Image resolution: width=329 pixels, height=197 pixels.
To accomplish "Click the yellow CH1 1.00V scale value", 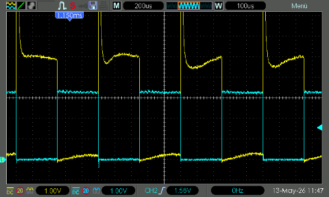I will click(52, 191).
